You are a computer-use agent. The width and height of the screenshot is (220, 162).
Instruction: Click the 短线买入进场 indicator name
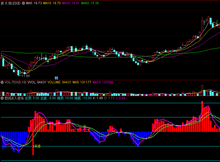(14, 98)
